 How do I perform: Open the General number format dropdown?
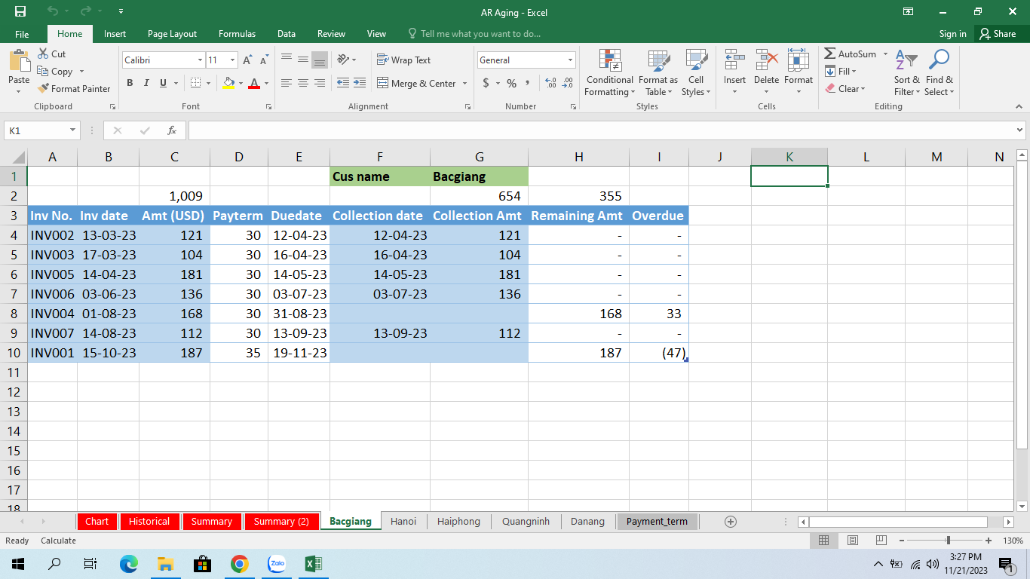click(x=571, y=60)
